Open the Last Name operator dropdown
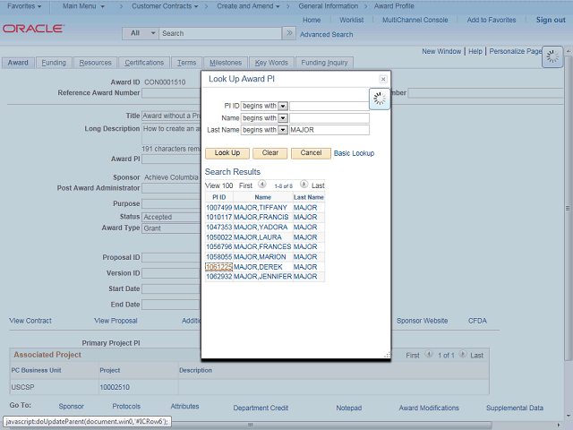 coord(283,130)
